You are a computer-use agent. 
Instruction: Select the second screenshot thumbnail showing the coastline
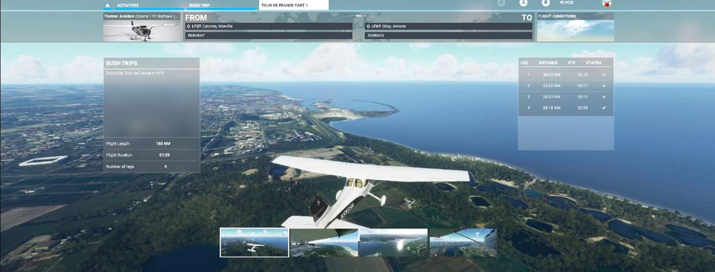324,242
